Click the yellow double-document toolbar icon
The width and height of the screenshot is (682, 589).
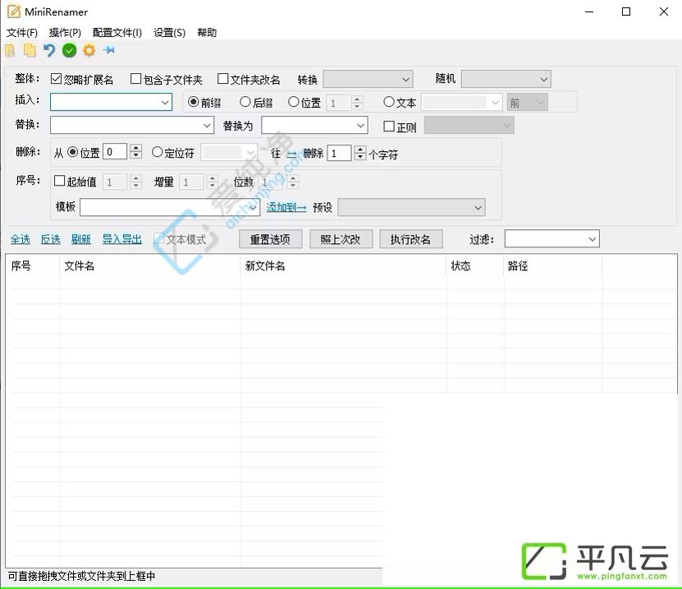coord(30,50)
